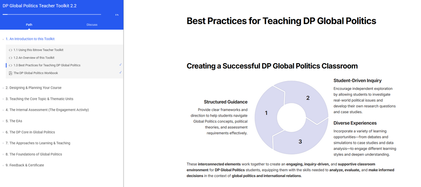Click completion checkmark for DP Global Politics Workbook
Viewport: 421px width, 187px height.
click(120, 72)
